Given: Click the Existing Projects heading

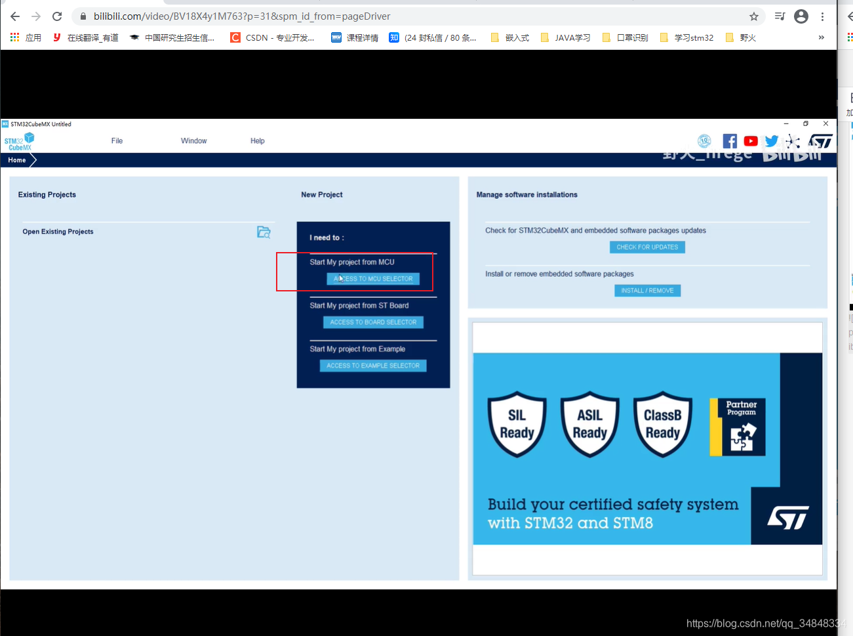Looking at the screenshot, I should coord(47,195).
